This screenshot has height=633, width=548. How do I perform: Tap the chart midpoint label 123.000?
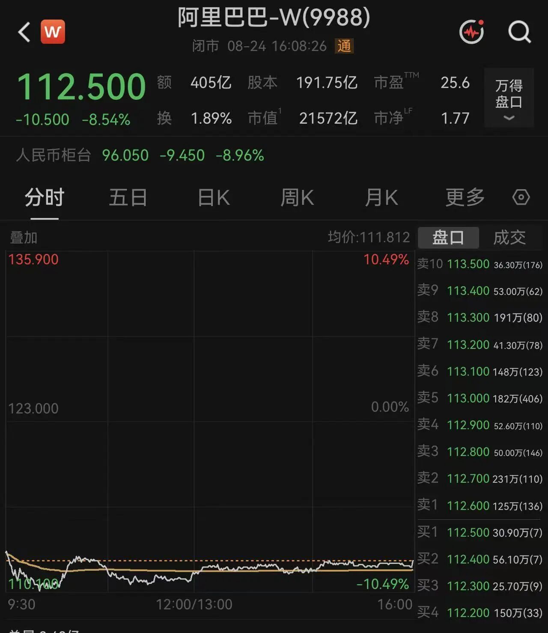(33, 409)
